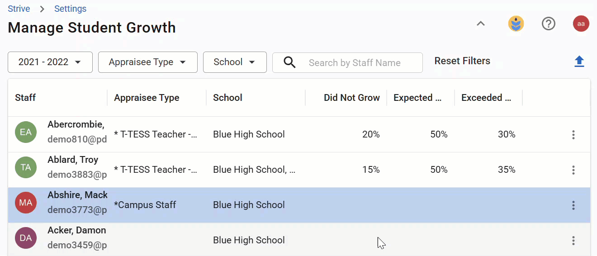597x256 pixels.
Task: Click the orange wheat logo icon
Action: pos(516,24)
